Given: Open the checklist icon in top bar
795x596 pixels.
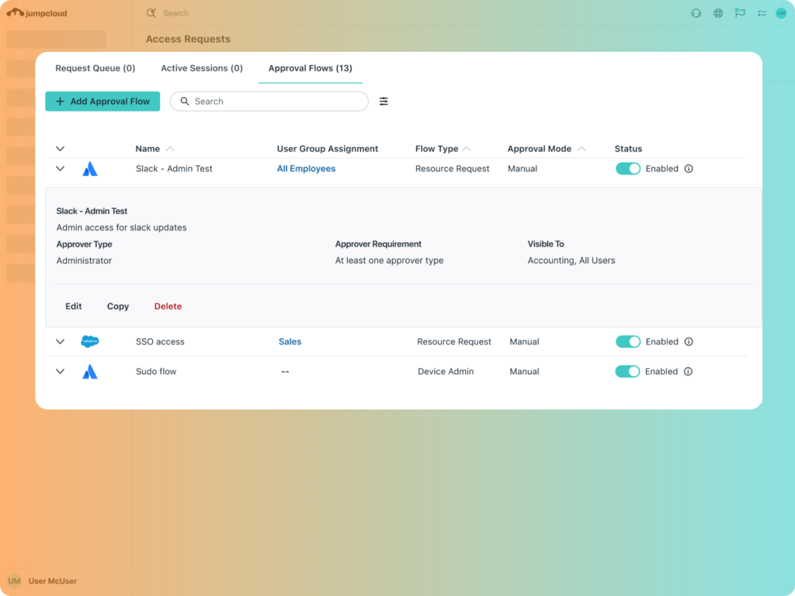Looking at the screenshot, I should [x=762, y=13].
